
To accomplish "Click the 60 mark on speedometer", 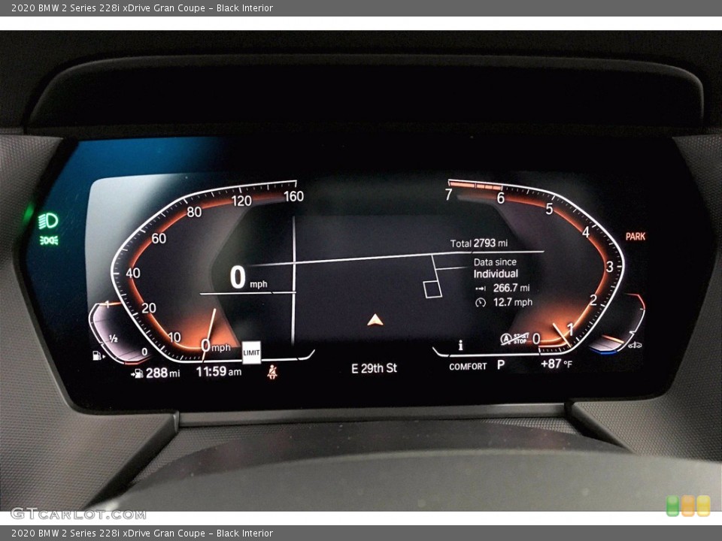I will tap(159, 238).
